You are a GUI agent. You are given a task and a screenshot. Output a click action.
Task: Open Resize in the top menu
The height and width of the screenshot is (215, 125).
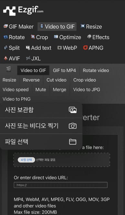pos(91,27)
